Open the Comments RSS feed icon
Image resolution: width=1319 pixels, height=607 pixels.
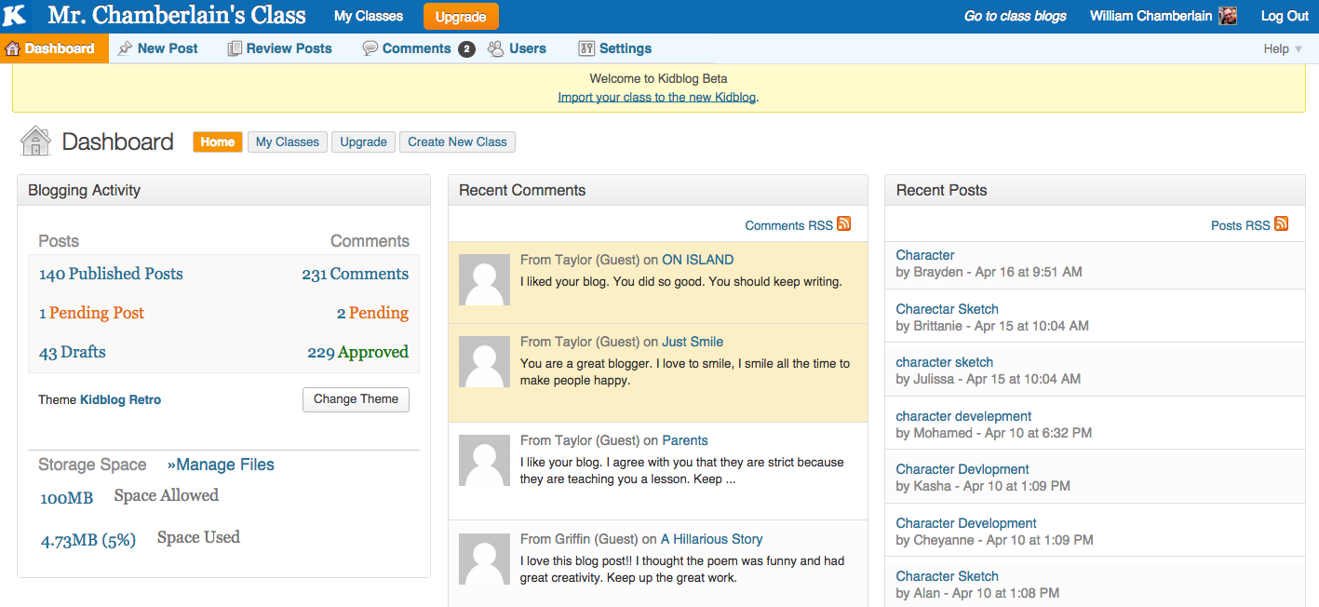[843, 224]
